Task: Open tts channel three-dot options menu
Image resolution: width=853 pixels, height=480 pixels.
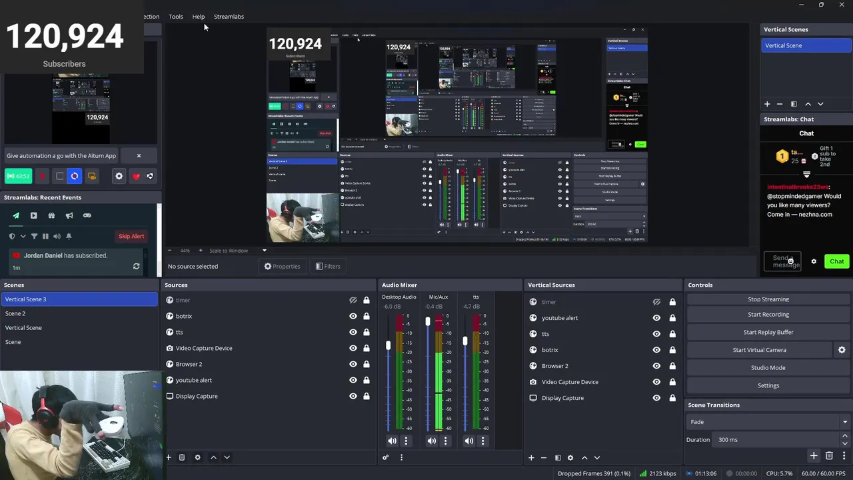Action: click(x=483, y=441)
